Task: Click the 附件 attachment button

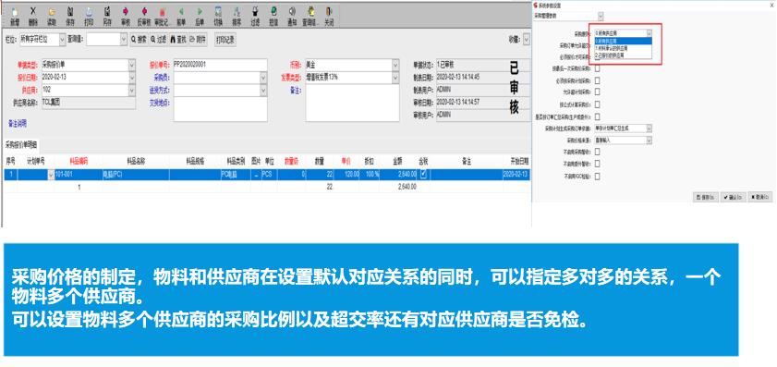Action: (197, 40)
